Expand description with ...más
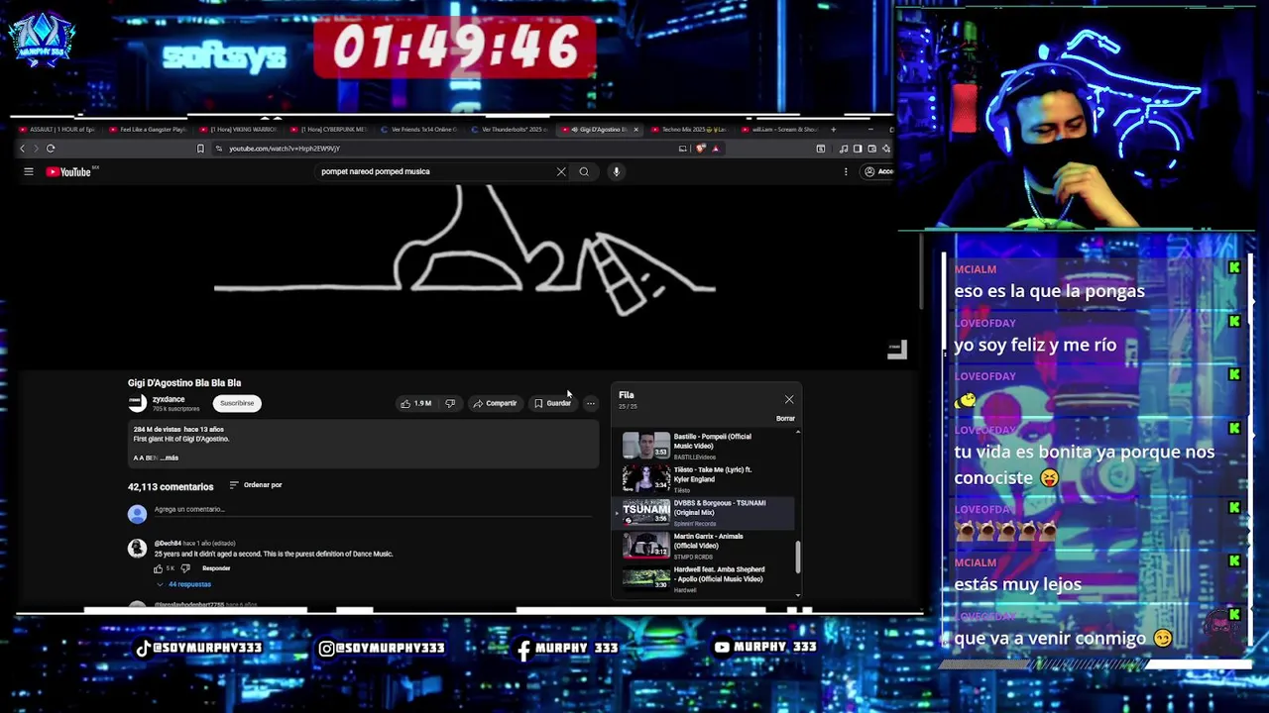Screen dimensions: 1269x713 168,458
